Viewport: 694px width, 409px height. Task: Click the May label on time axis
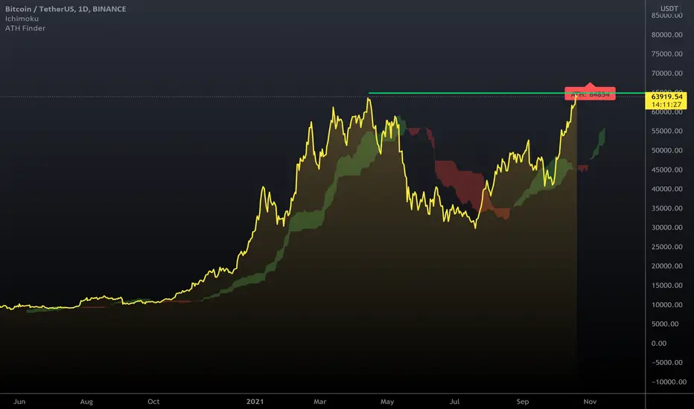point(387,402)
